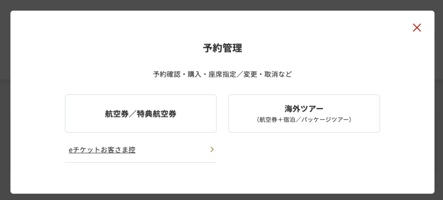Dismiss the reservation management modal
The height and width of the screenshot is (200, 443).
[x=417, y=28]
